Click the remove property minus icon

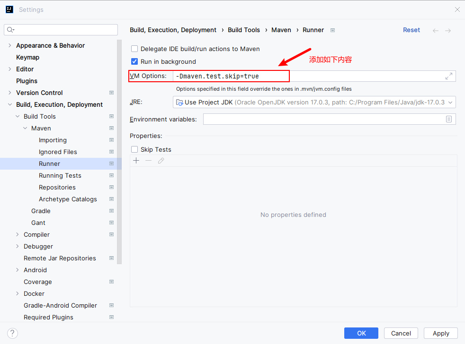149,161
